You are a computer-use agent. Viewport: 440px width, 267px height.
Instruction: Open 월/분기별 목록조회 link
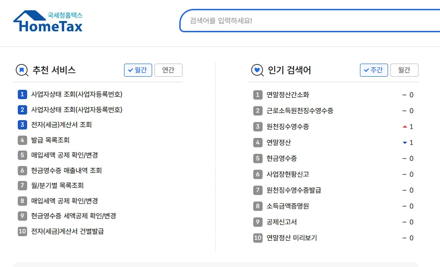57,185
